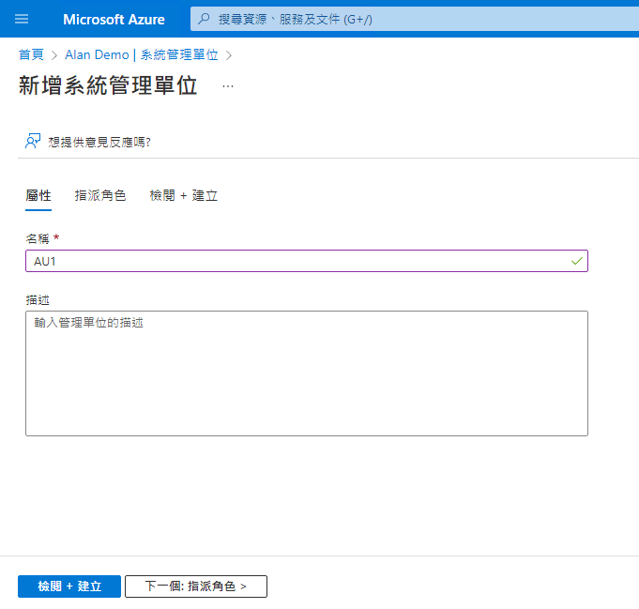Click the Microsoft Azure logo text
The height and width of the screenshot is (609, 639).
click(114, 19)
